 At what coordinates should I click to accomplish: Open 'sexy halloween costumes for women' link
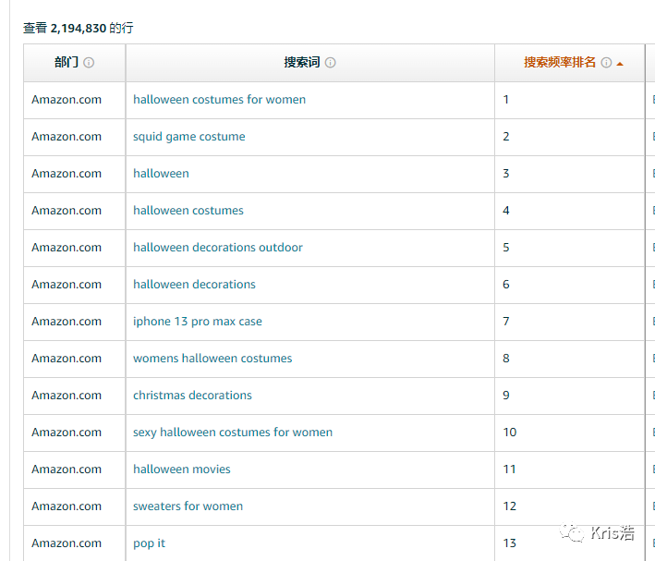(x=233, y=433)
